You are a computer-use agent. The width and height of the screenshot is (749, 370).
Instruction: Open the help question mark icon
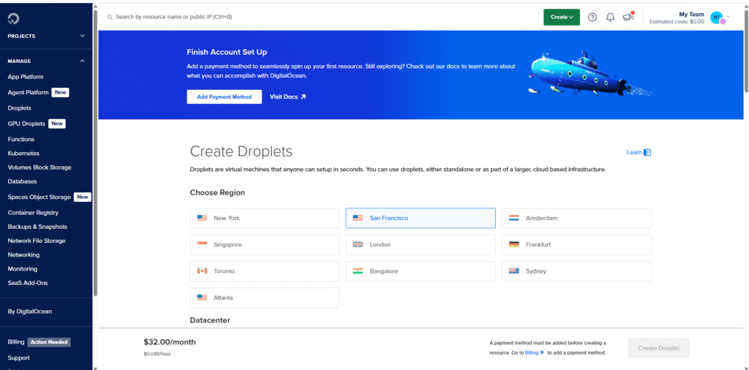coord(592,17)
